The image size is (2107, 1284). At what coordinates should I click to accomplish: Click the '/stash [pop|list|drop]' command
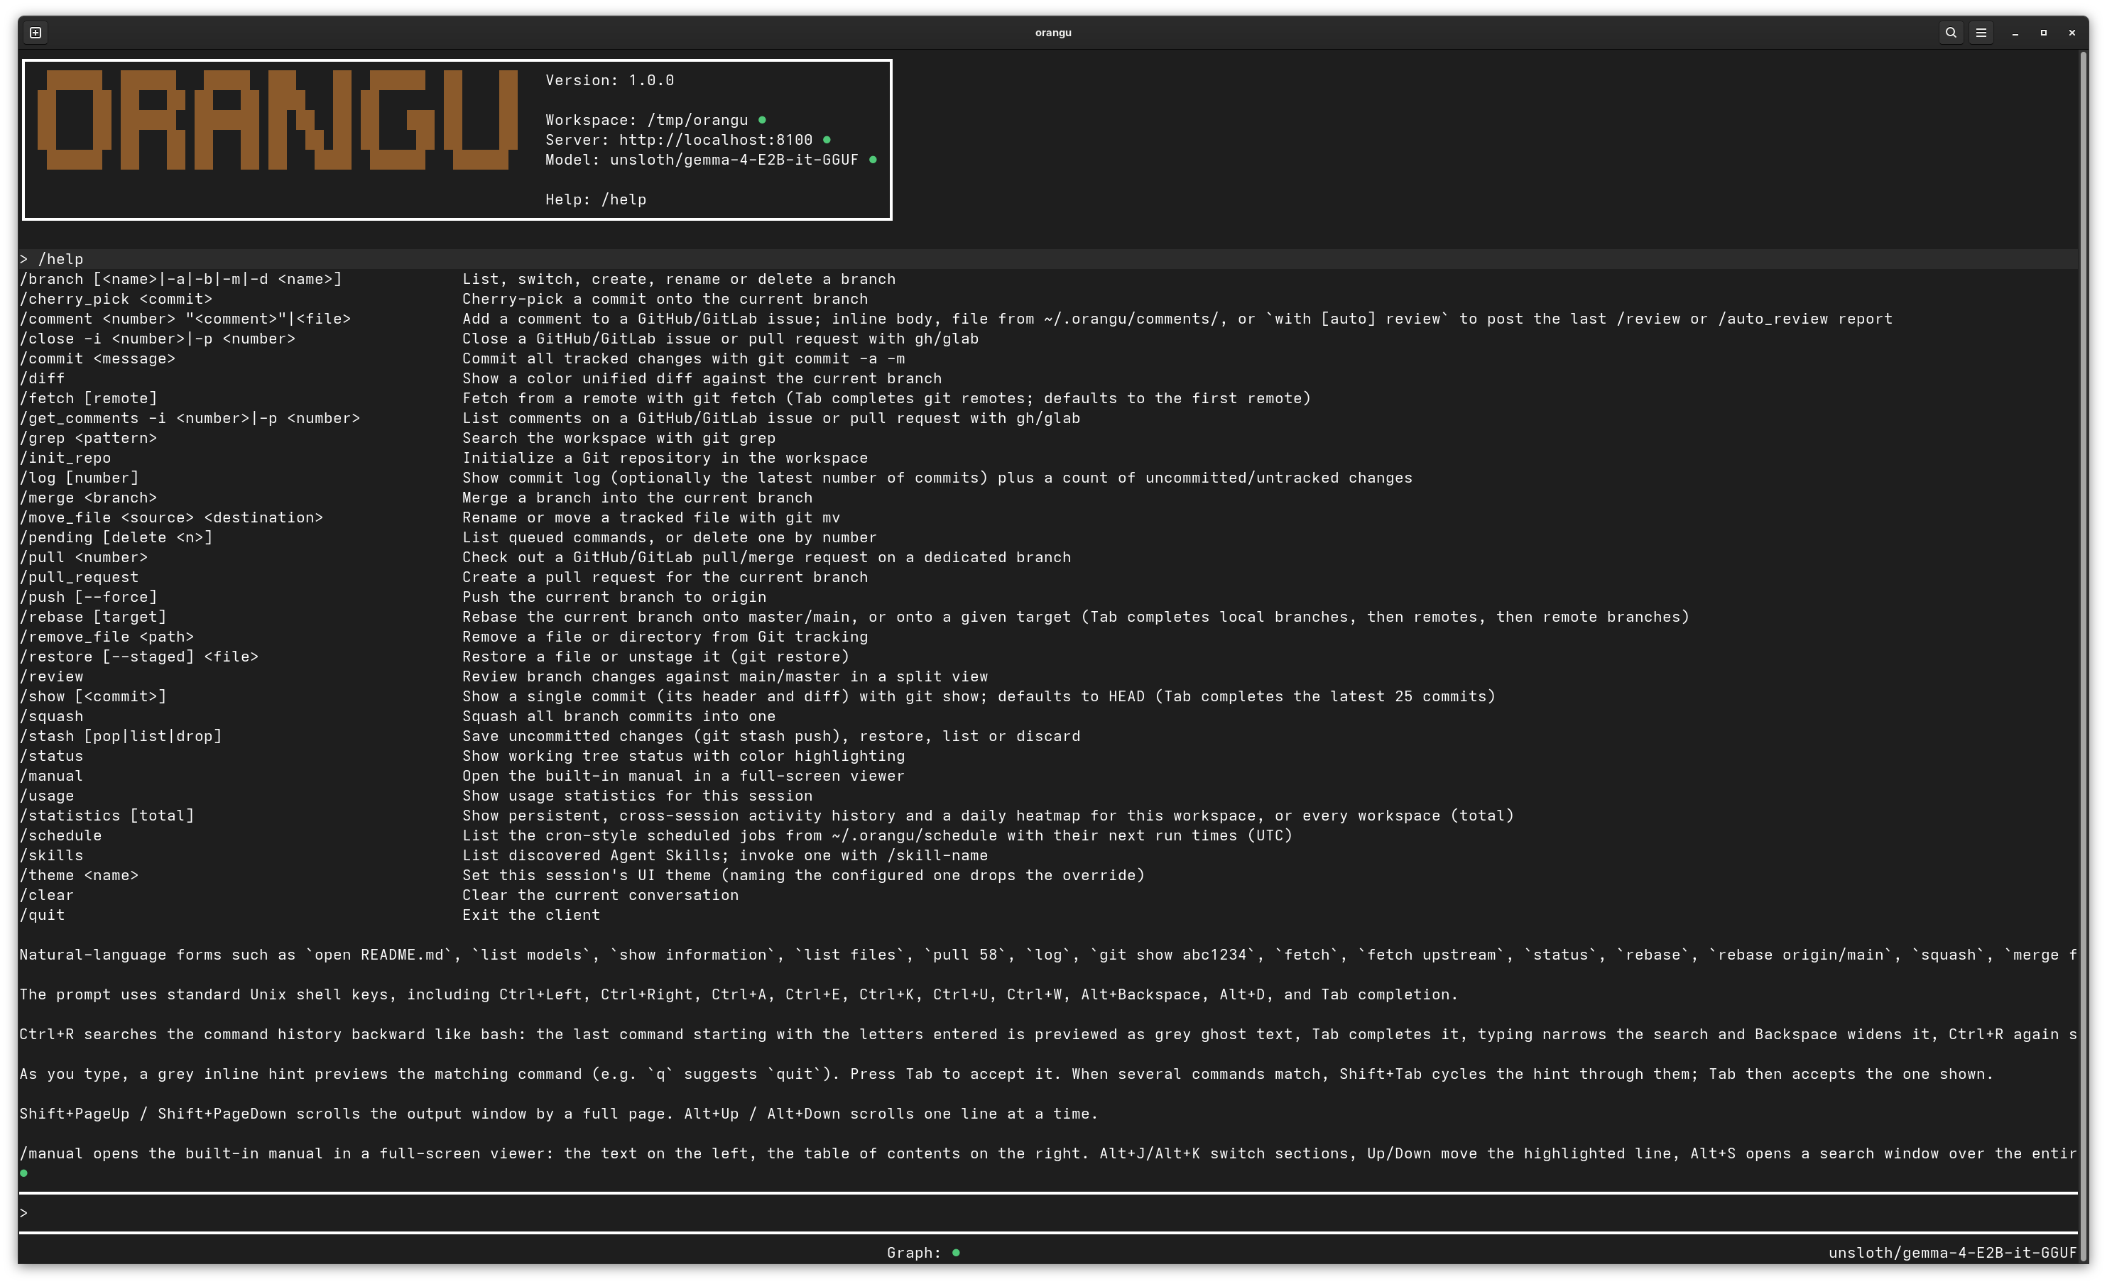point(121,736)
